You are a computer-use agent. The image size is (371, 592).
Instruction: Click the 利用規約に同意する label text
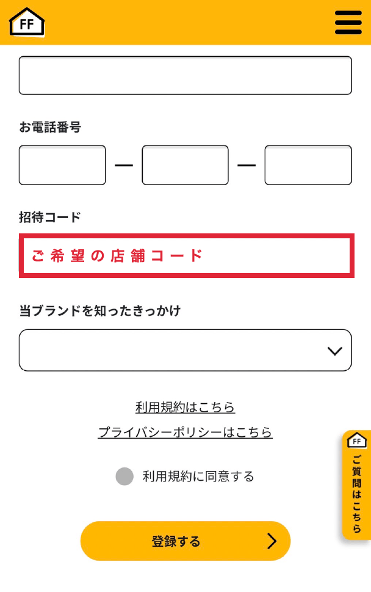198,477
